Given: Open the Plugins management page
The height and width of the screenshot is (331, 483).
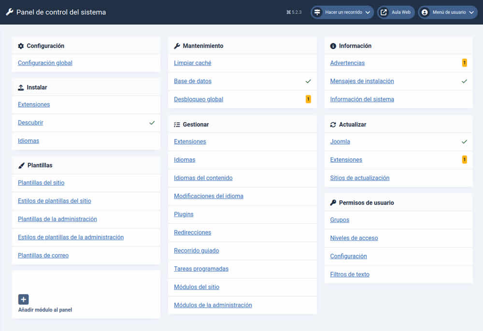Looking at the screenshot, I should point(184,214).
